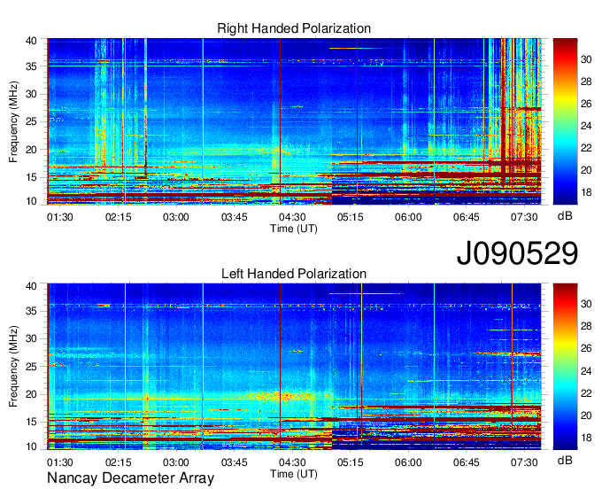Click the 10 MHz frequency tick of Left Handed plot
The width and height of the screenshot is (602, 489).
[31, 446]
